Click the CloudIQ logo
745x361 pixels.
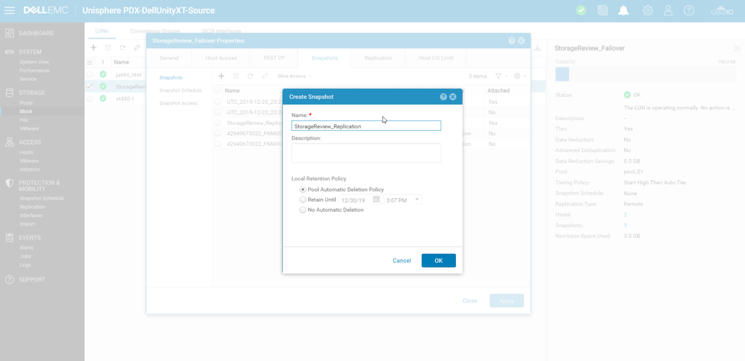point(721,11)
